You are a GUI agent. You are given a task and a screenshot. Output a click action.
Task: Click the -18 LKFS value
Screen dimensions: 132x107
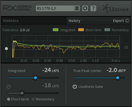coord(51,85)
